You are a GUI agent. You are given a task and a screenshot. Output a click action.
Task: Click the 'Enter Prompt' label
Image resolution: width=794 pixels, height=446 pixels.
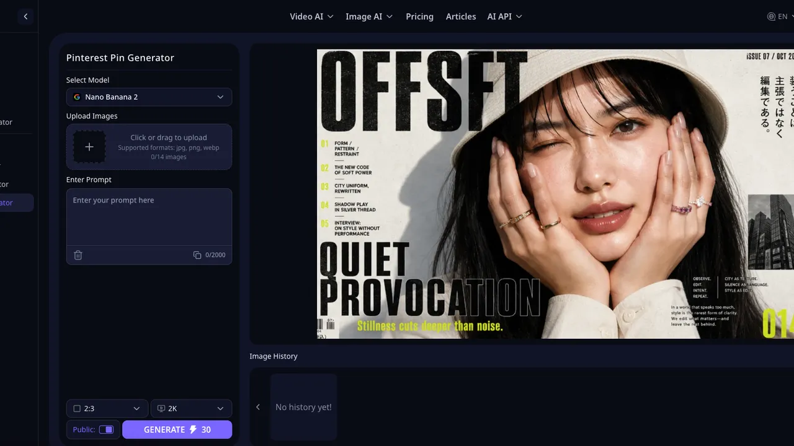point(89,180)
